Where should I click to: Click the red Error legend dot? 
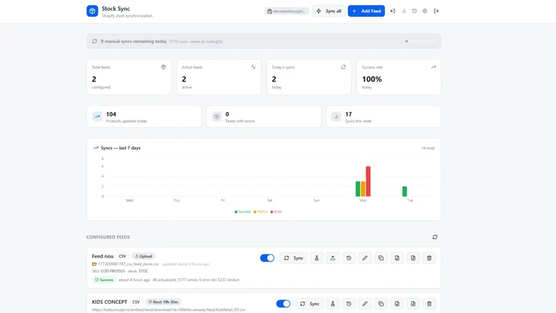pos(272,212)
